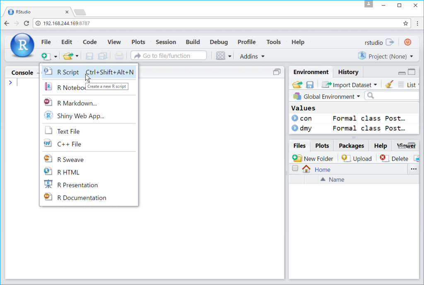Image resolution: width=424 pixels, height=285 pixels.
Task: Open the Help menu
Action: point(298,42)
